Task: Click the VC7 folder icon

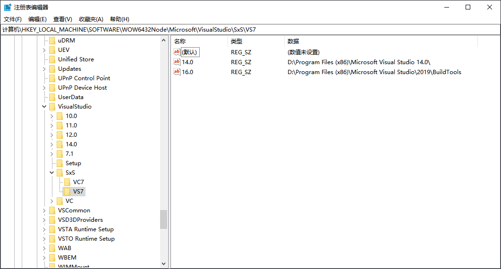Action: tap(67, 182)
